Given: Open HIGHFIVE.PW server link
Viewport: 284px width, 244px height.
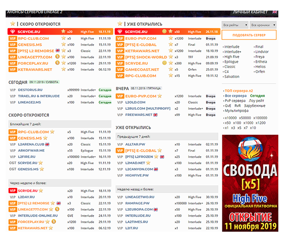Looking at the screenshot, I should pos(137,175).
